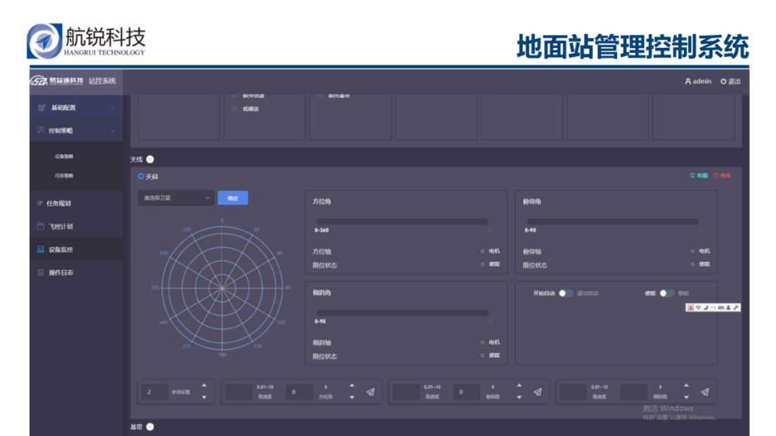Screen dimensions: 776x436
Task: Click the 方位角 0-360 slider bar
Action: [401, 222]
